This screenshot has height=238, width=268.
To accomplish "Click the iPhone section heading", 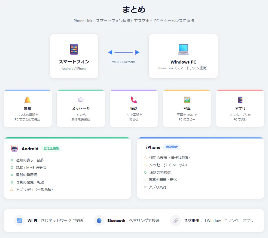I will pyautogui.click(x=153, y=147).
